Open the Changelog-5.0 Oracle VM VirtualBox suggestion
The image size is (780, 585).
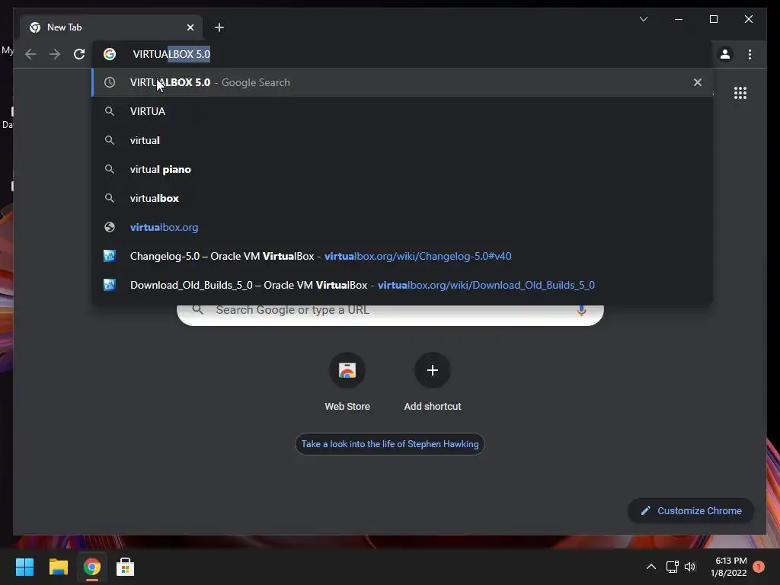pyautogui.click(x=402, y=256)
